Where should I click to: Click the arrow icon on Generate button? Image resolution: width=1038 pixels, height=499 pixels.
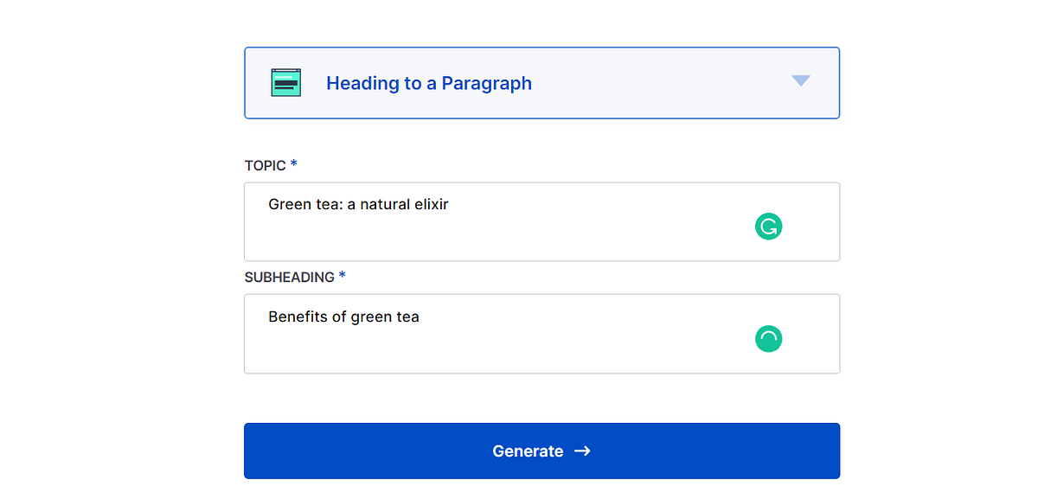coord(582,451)
